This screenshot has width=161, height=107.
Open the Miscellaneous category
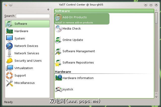click(27, 83)
